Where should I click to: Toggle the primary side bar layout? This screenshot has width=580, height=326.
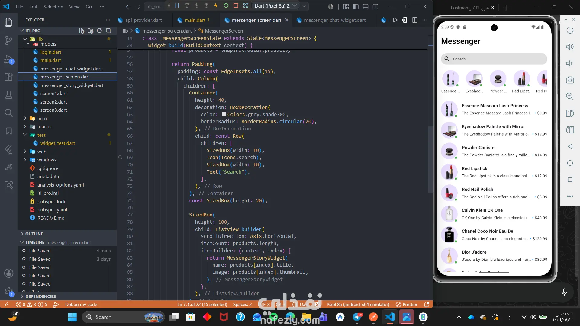356,6
